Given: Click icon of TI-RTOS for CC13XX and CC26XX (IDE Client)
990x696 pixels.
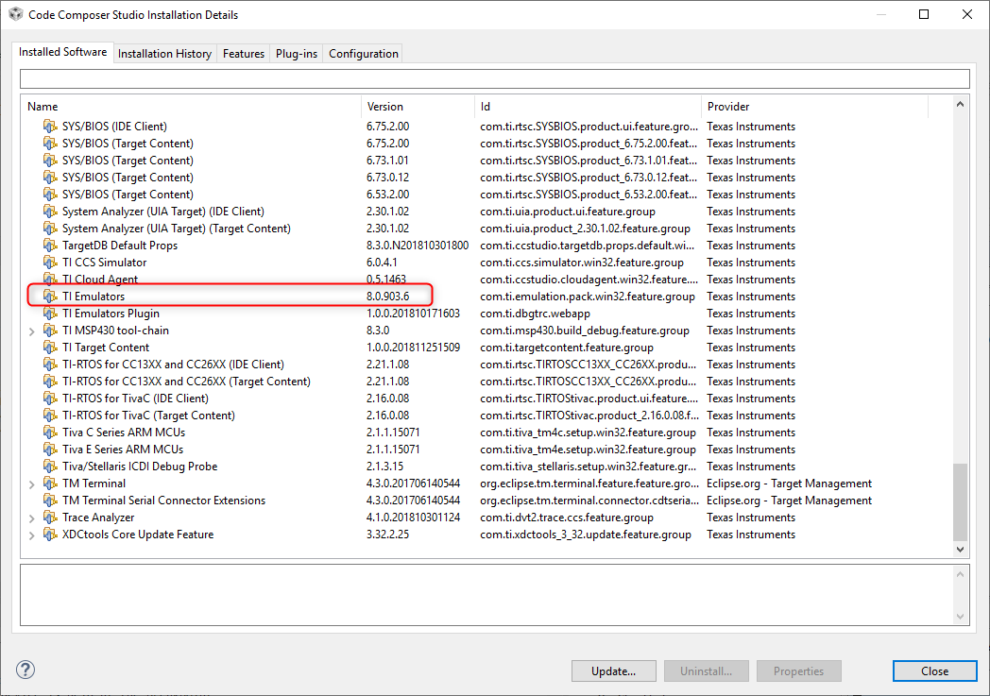Looking at the screenshot, I should (x=50, y=365).
